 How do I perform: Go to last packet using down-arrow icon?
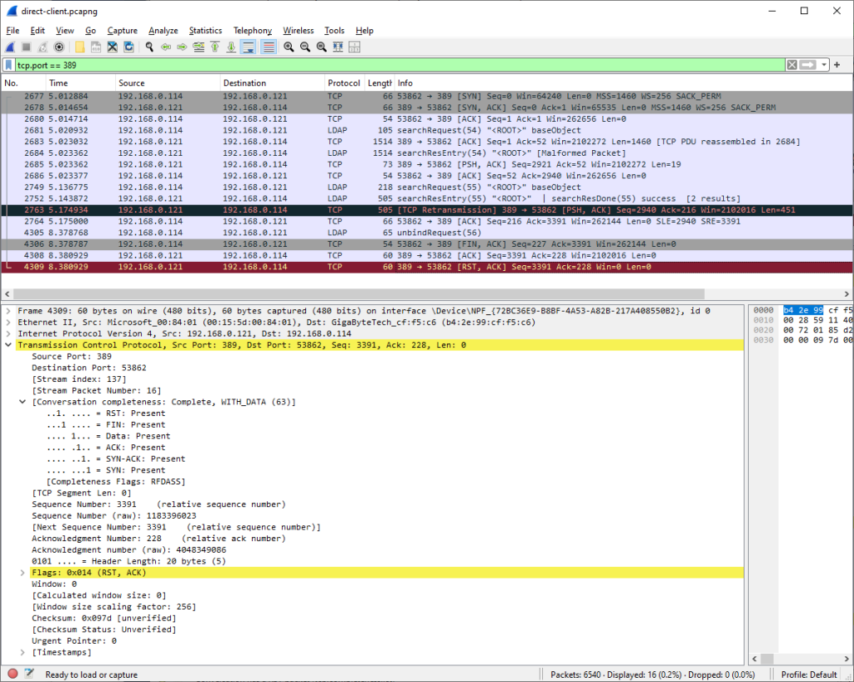coord(231,47)
